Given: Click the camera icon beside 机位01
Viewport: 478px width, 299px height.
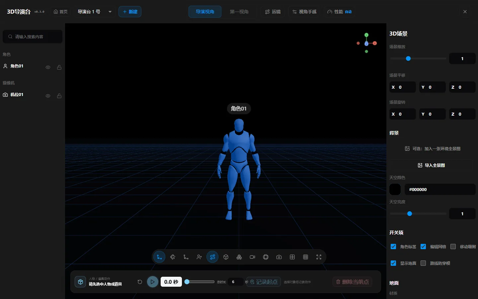Looking at the screenshot, I should click(x=5, y=95).
